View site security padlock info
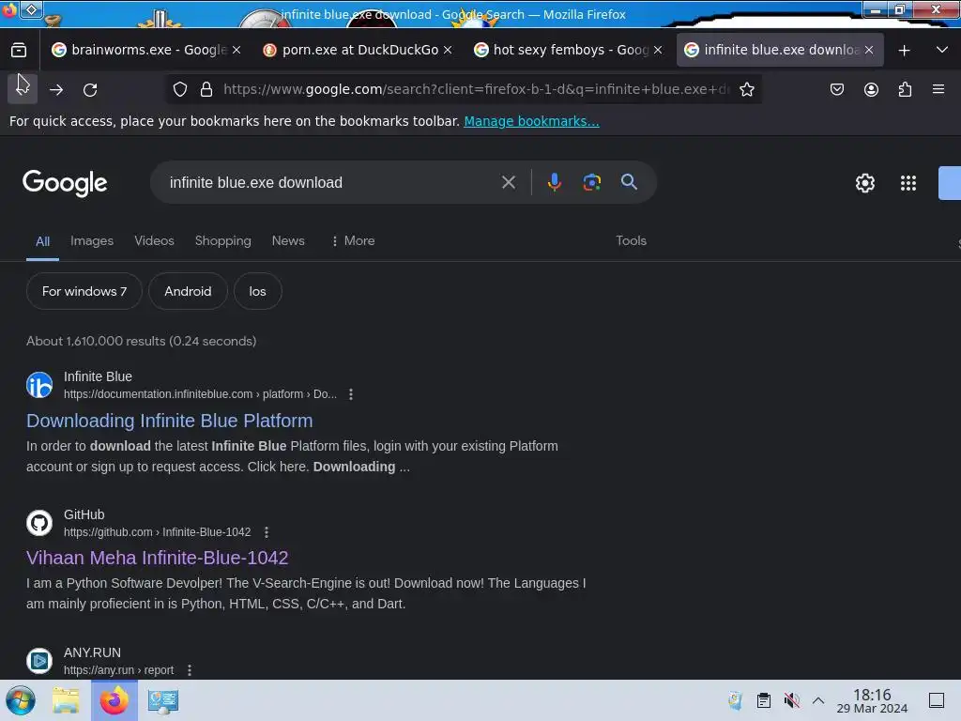Screen dimensions: 961x721 pyautogui.click(x=206, y=89)
